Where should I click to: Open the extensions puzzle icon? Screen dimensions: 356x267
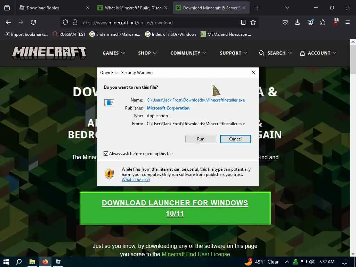pyautogui.click(x=323, y=22)
